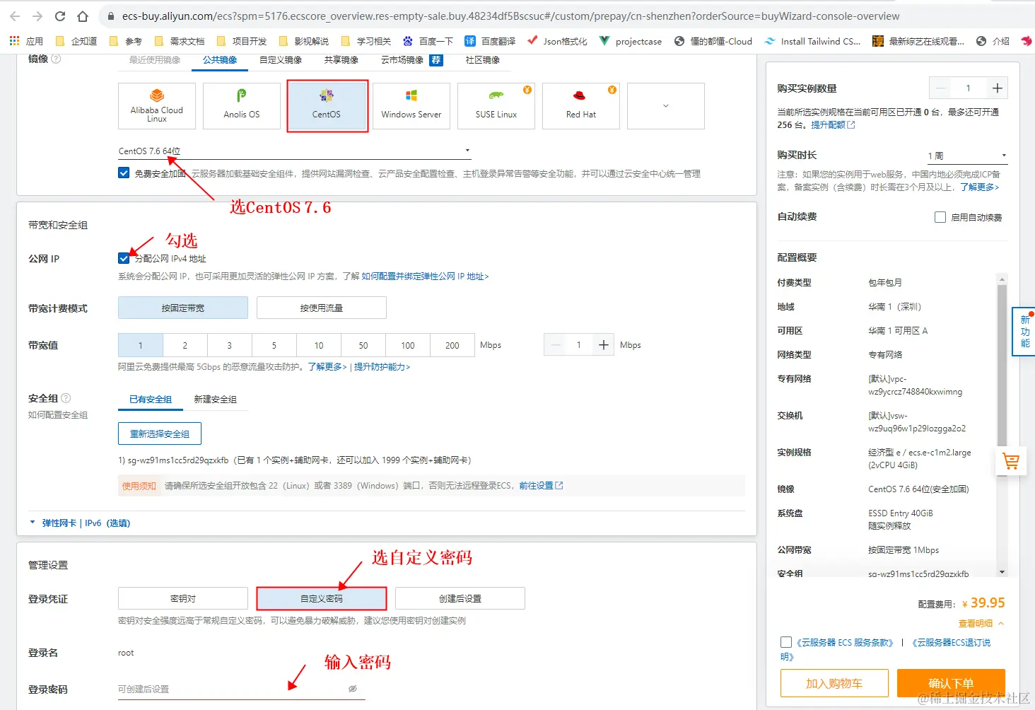This screenshot has height=710, width=1035.
Task: Decrease instance quantity with minus button
Action: click(x=940, y=88)
